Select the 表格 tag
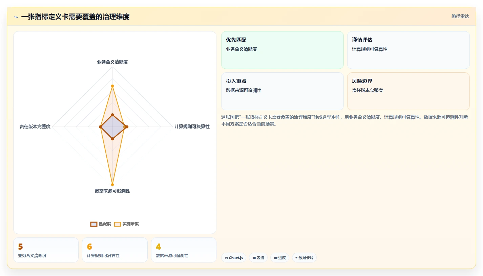Image resolution: width=483 pixels, height=276 pixels. (x=258, y=258)
